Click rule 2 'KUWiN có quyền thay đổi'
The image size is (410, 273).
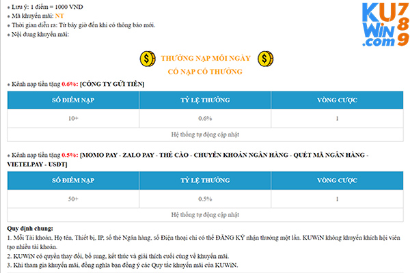(118, 256)
